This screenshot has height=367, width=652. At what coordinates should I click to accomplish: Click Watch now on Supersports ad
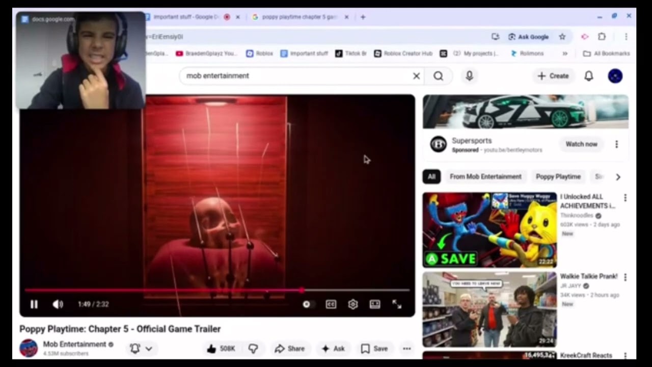pyautogui.click(x=581, y=144)
